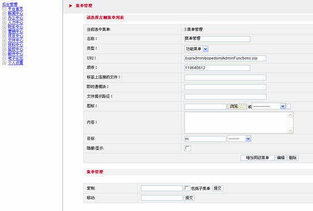Submit the 移动 row with 提交
The height and width of the screenshot is (211, 313).
pyautogui.click(x=189, y=198)
